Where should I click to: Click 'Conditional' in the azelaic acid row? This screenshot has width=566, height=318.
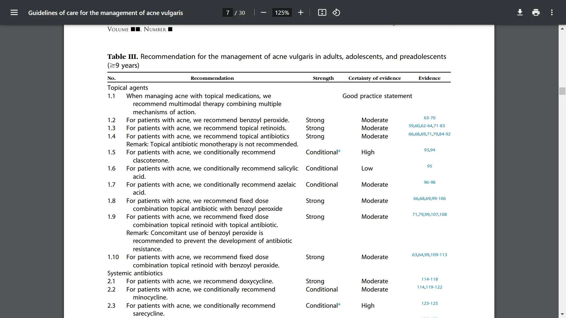(x=322, y=185)
